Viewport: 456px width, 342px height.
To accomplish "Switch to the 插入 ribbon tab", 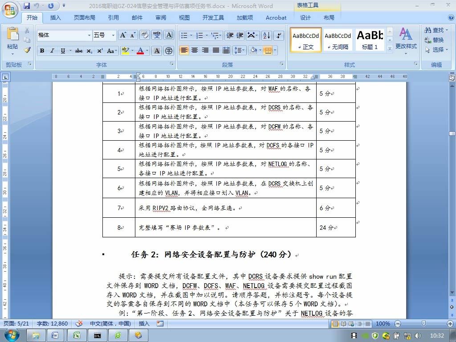I will [x=55, y=18].
